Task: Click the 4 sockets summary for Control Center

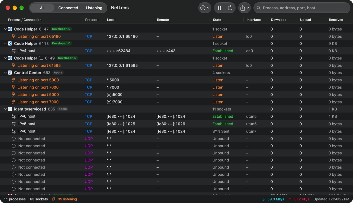Action: 221,73
